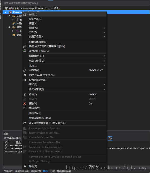This screenshot has height=173, width=150.
Task: Open the 视图(W) submenu
Action: tap(64, 28)
